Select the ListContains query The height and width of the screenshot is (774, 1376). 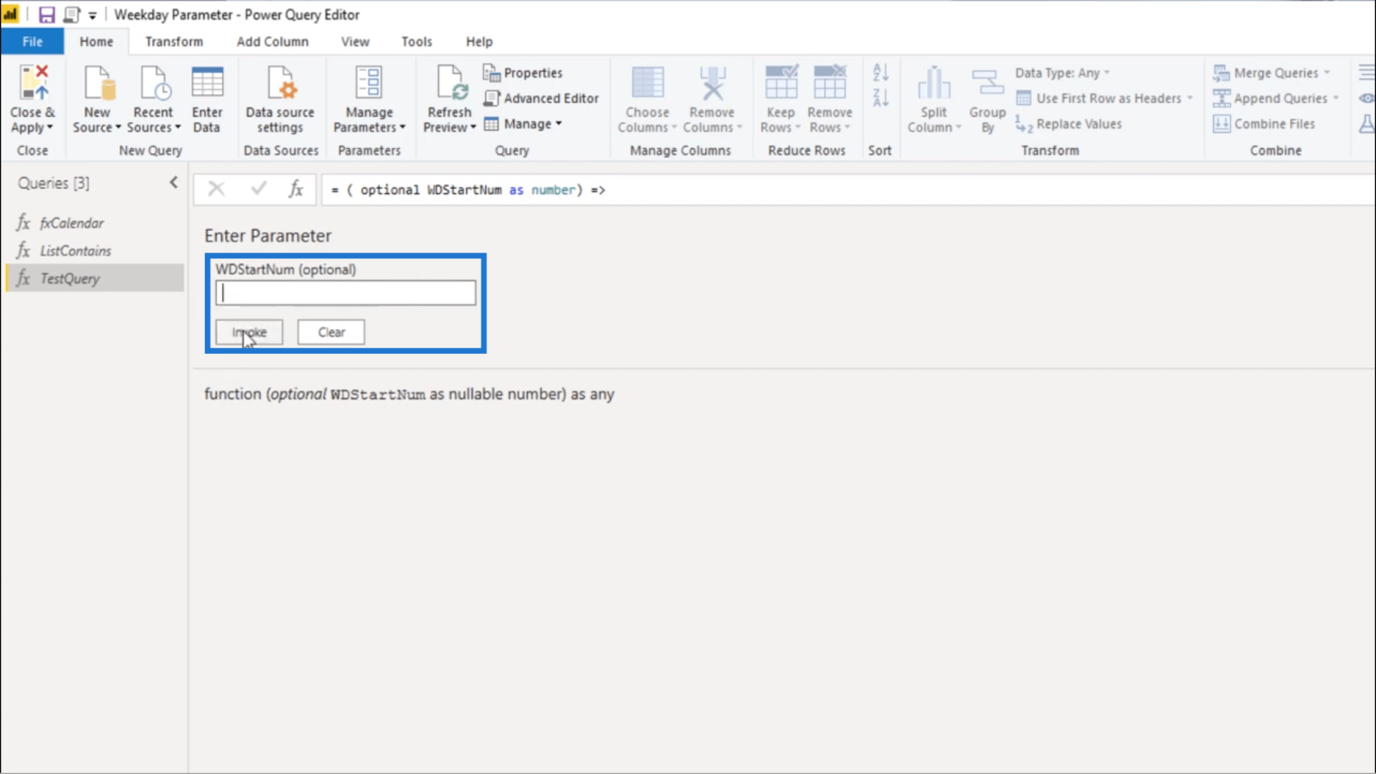click(x=94, y=251)
